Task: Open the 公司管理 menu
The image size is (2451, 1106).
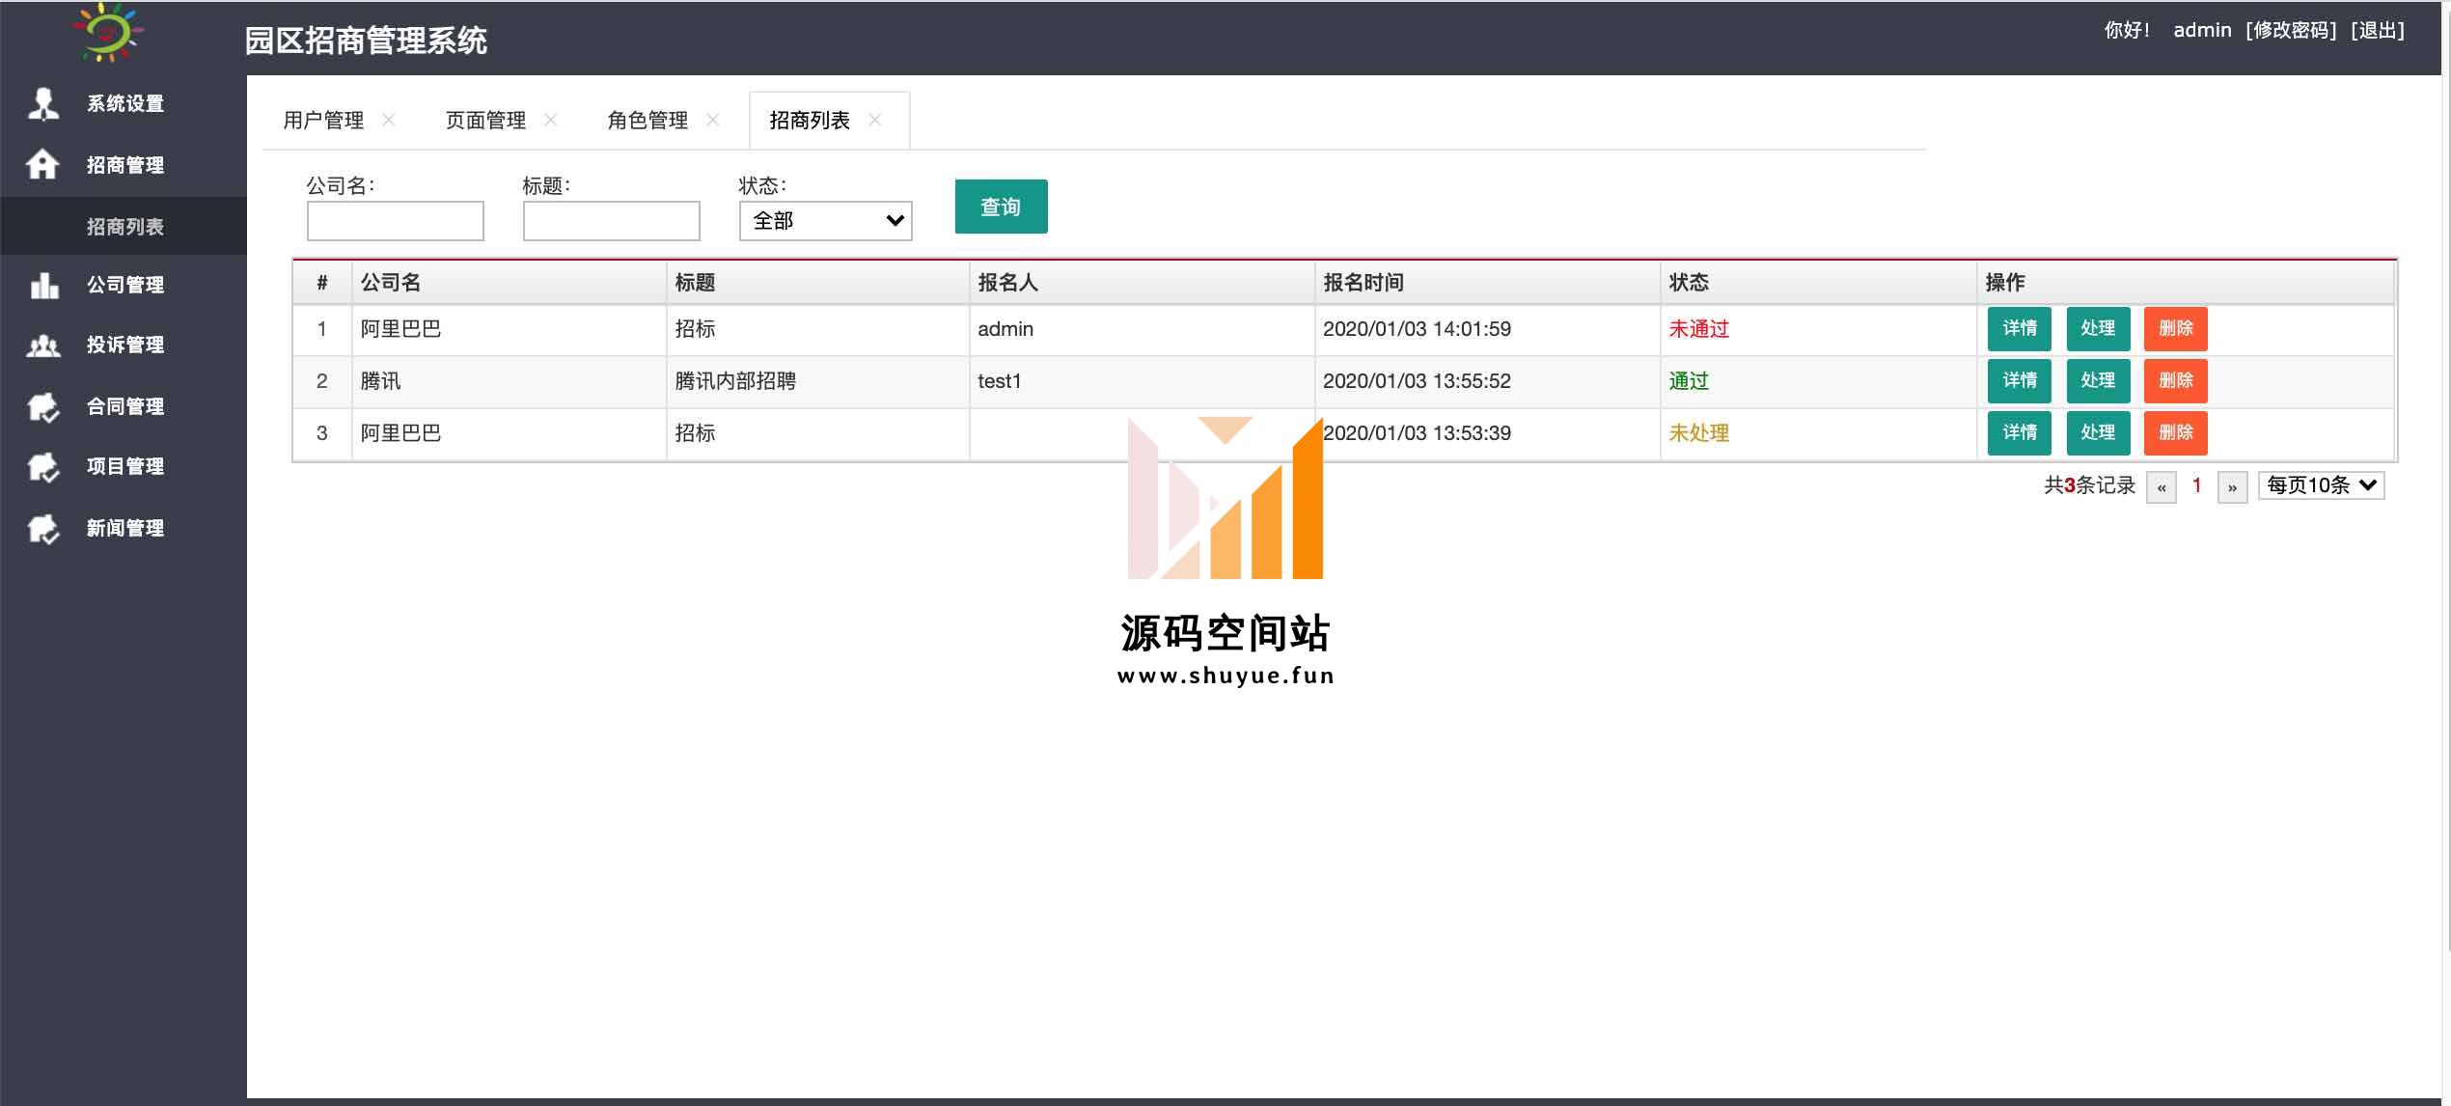Action: [124, 285]
